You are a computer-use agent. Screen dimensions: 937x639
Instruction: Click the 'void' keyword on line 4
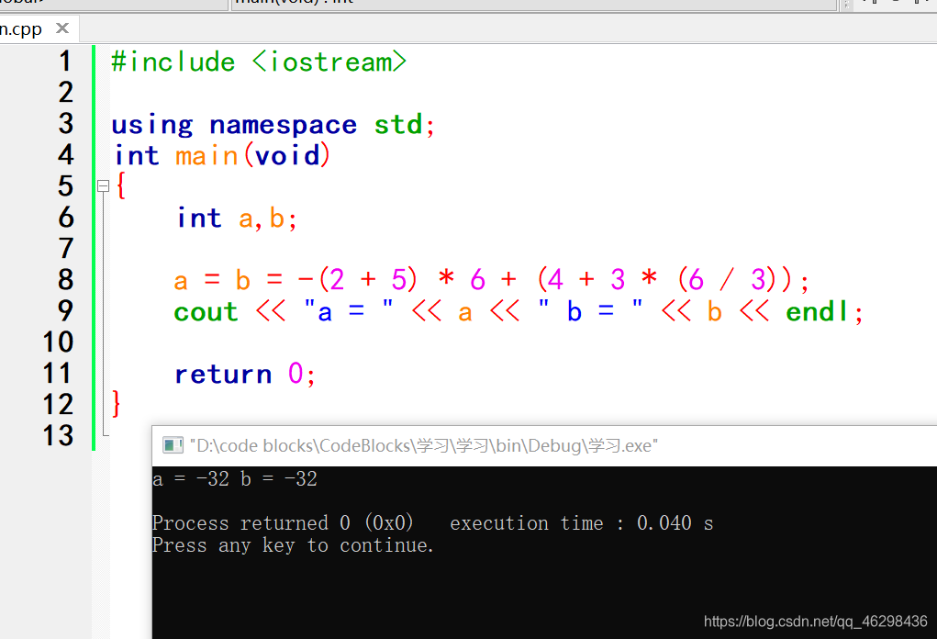click(x=287, y=155)
